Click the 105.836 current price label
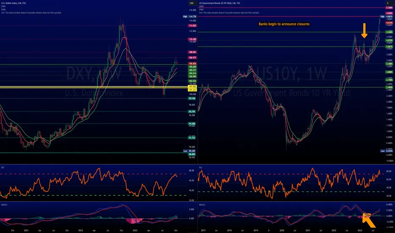This screenshot has width=395, height=233. pyautogui.click(x=192, y=64)
